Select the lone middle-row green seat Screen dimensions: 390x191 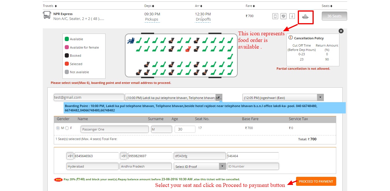[230, 56]
